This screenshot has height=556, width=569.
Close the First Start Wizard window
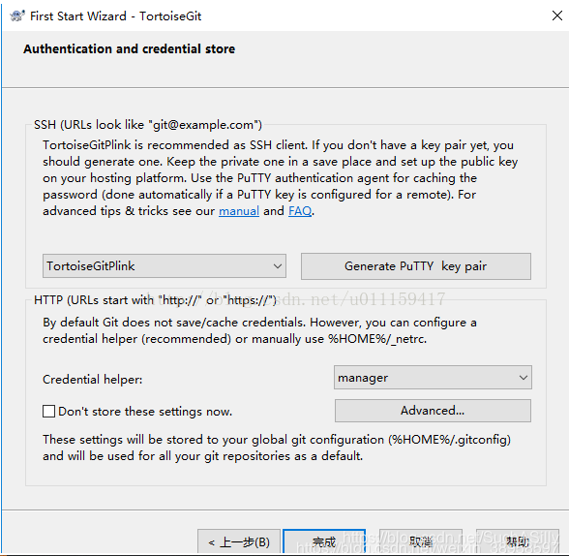pos(557,15)
